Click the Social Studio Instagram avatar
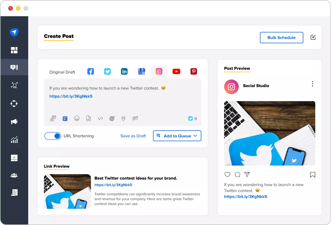Screen dimensions: 331x225 (231, 87)
